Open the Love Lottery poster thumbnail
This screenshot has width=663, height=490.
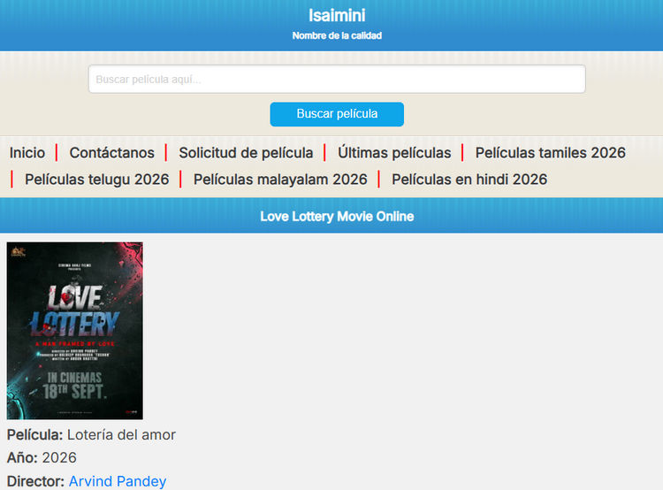[x=75, y=331]
